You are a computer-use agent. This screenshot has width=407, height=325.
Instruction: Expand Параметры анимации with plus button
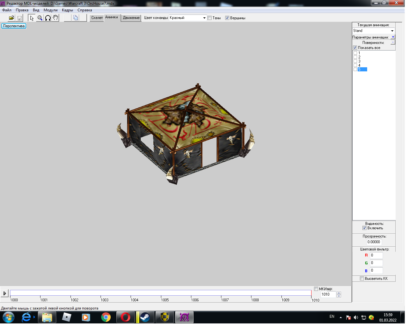point(393,37)
